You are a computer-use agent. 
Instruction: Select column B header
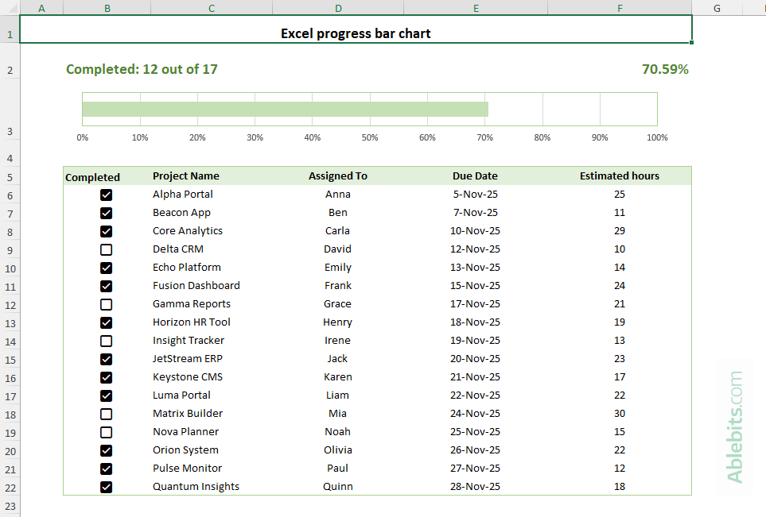[107, 8]
